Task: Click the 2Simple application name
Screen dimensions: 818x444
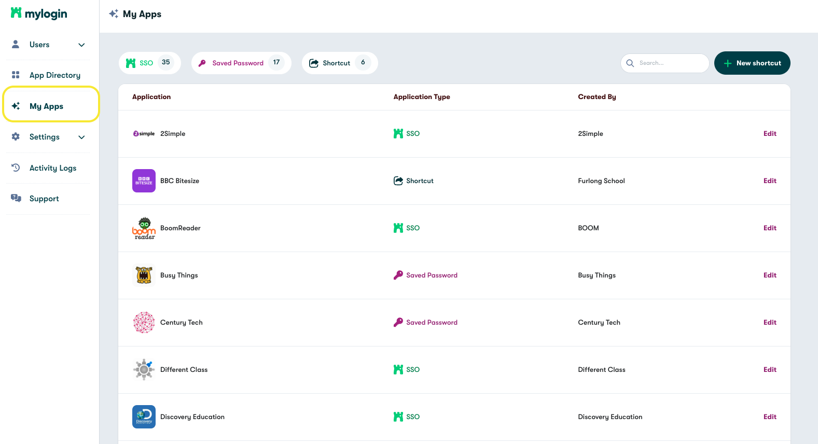Action: pos(173,133)
